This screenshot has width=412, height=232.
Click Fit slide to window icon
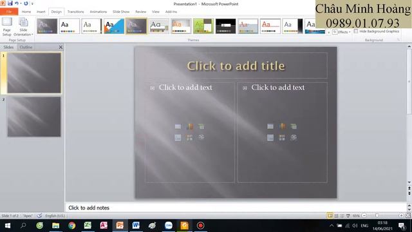[408, 215]
